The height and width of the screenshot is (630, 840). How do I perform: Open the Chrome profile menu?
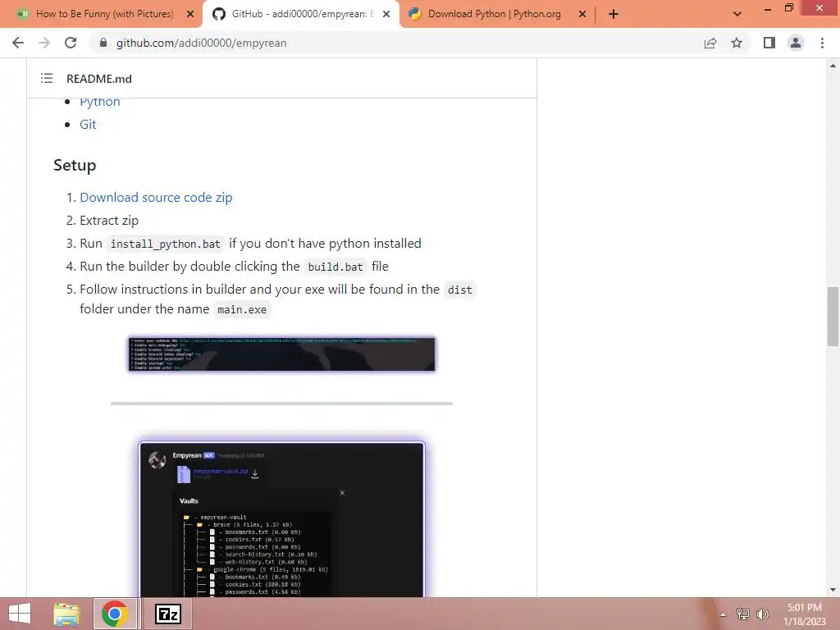796,43
